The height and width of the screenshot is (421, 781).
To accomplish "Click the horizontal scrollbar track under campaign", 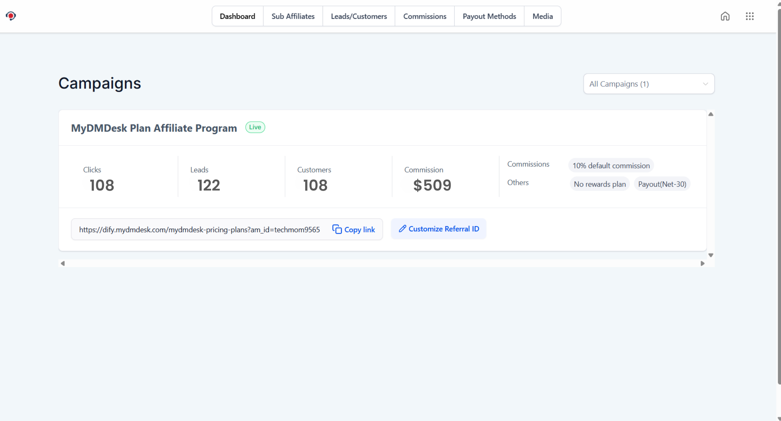I will pyautogui.click(x=382, y=263).
